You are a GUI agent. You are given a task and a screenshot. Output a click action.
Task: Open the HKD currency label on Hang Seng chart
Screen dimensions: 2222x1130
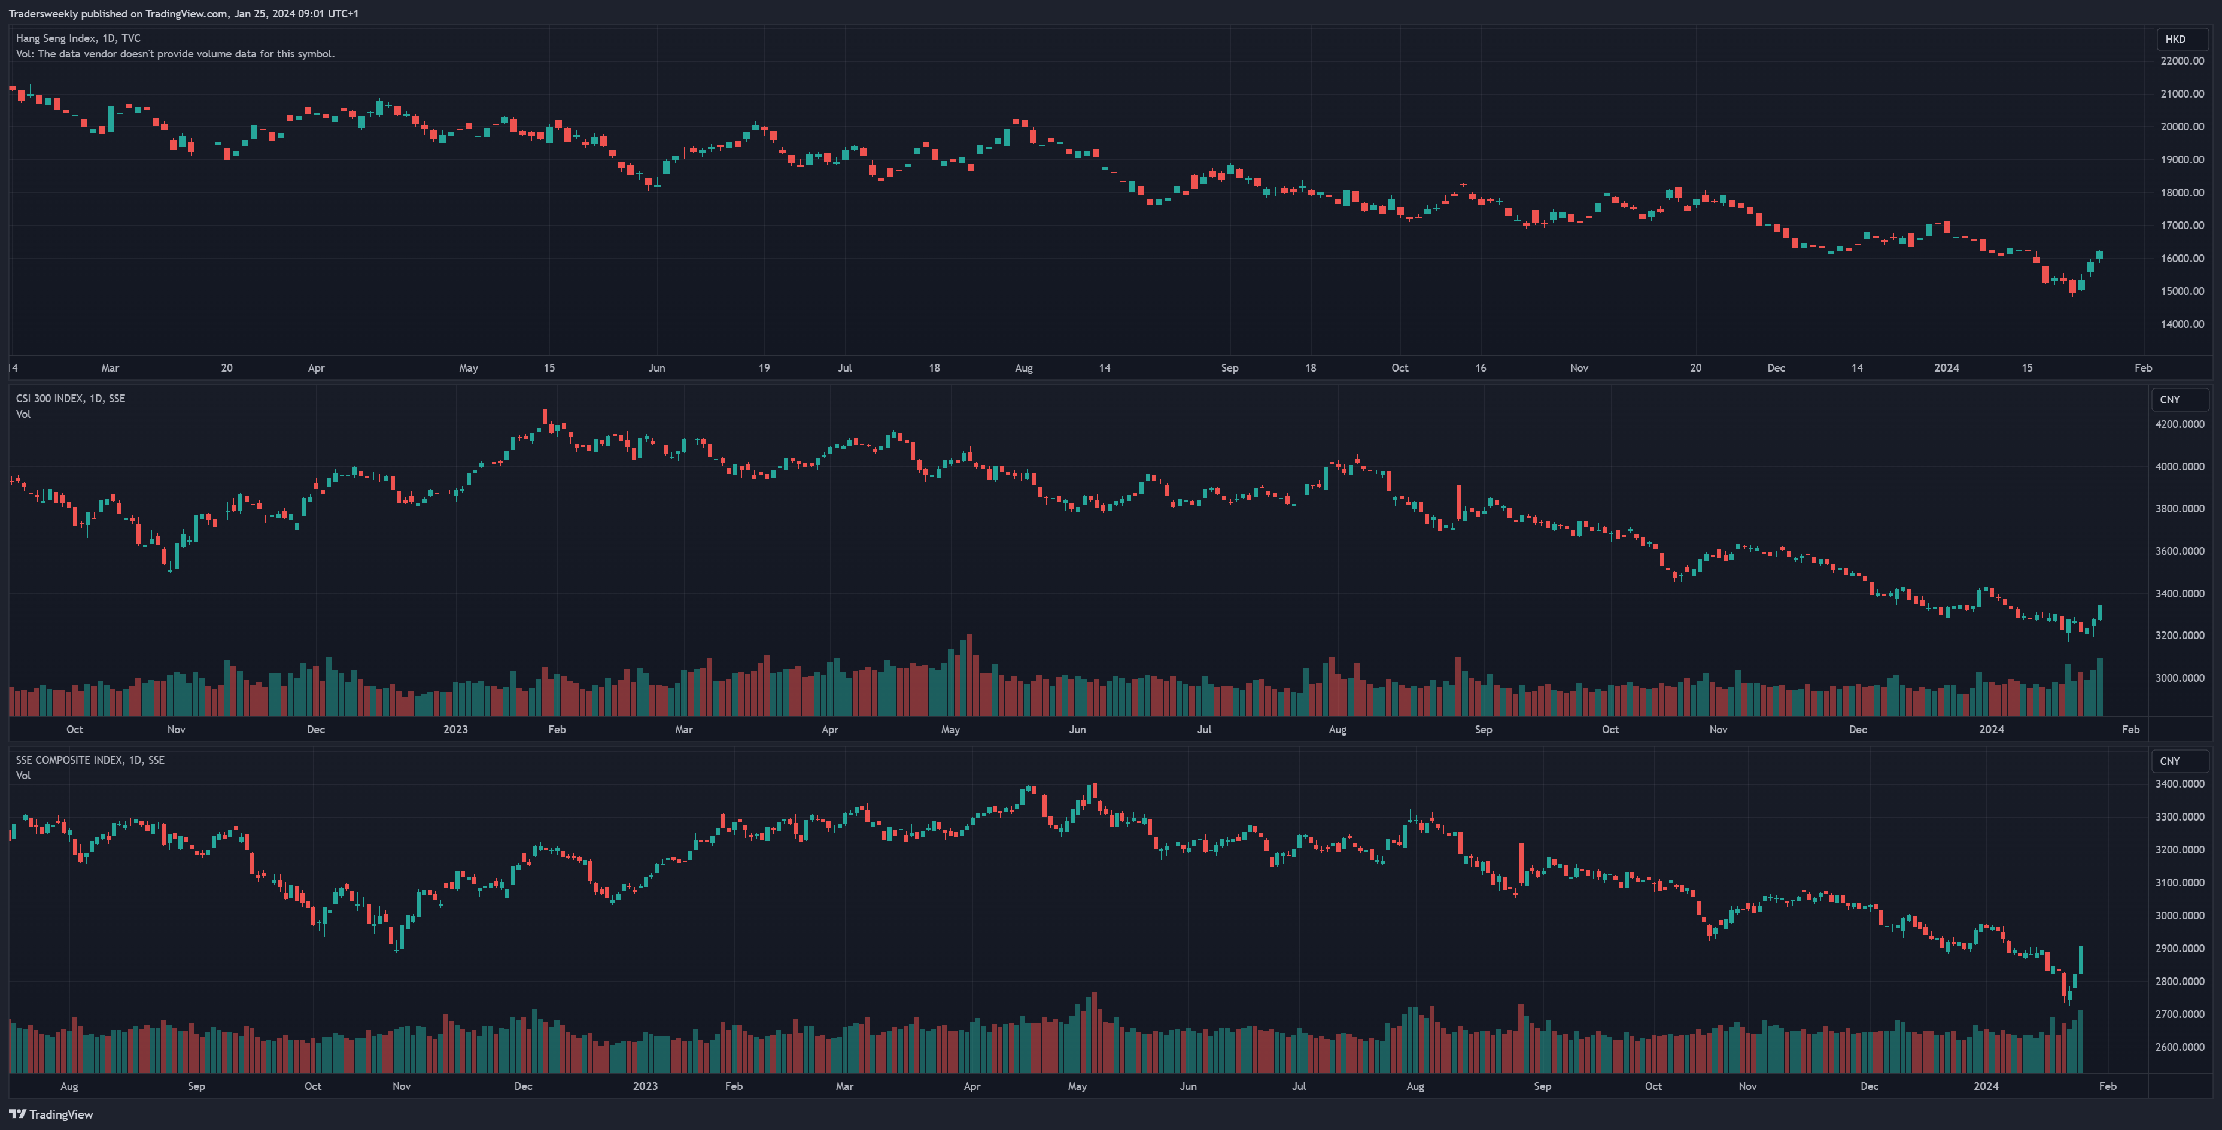(2181, 39)
